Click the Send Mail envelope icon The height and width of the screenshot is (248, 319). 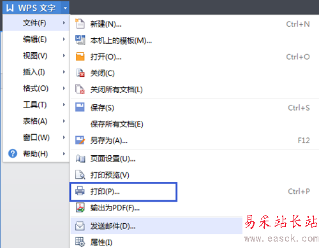(80, 226)
